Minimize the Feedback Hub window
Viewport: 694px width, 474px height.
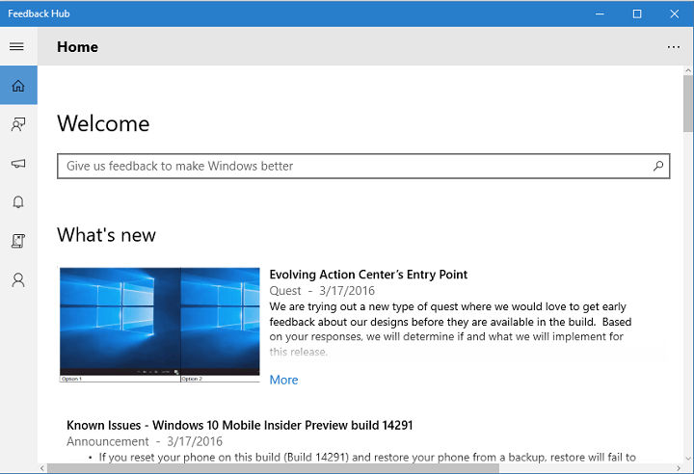600,13
